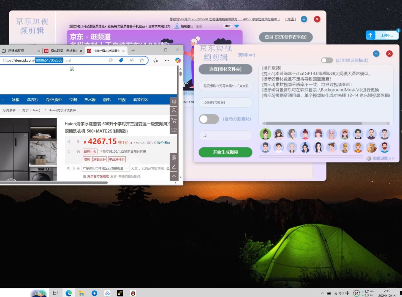Open the shopping cart sidebar icon
The width and height of the screenshot is (402, 297).
[x=174, y=120]
